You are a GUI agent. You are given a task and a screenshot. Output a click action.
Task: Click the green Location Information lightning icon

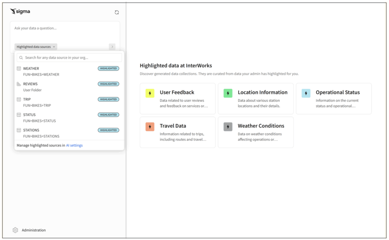click(228, 93)
